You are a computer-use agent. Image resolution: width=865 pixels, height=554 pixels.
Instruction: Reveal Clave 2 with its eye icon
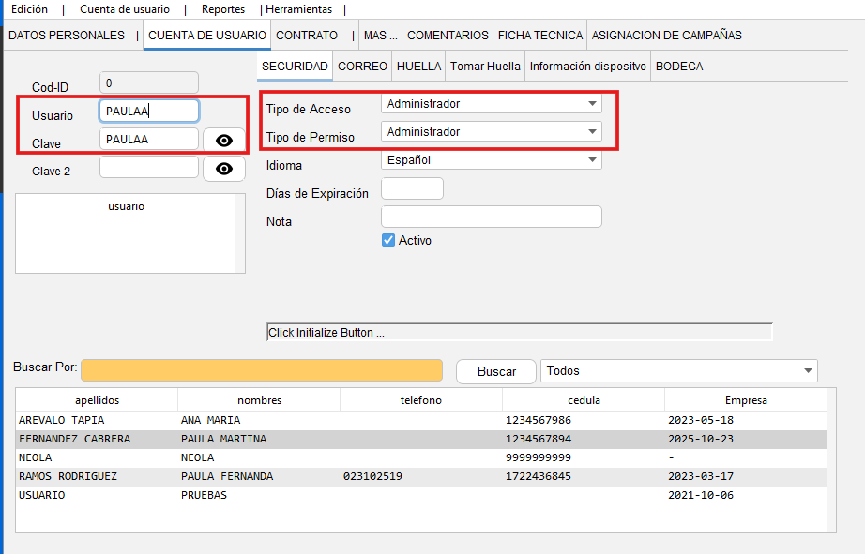click(x=224, y=169)
